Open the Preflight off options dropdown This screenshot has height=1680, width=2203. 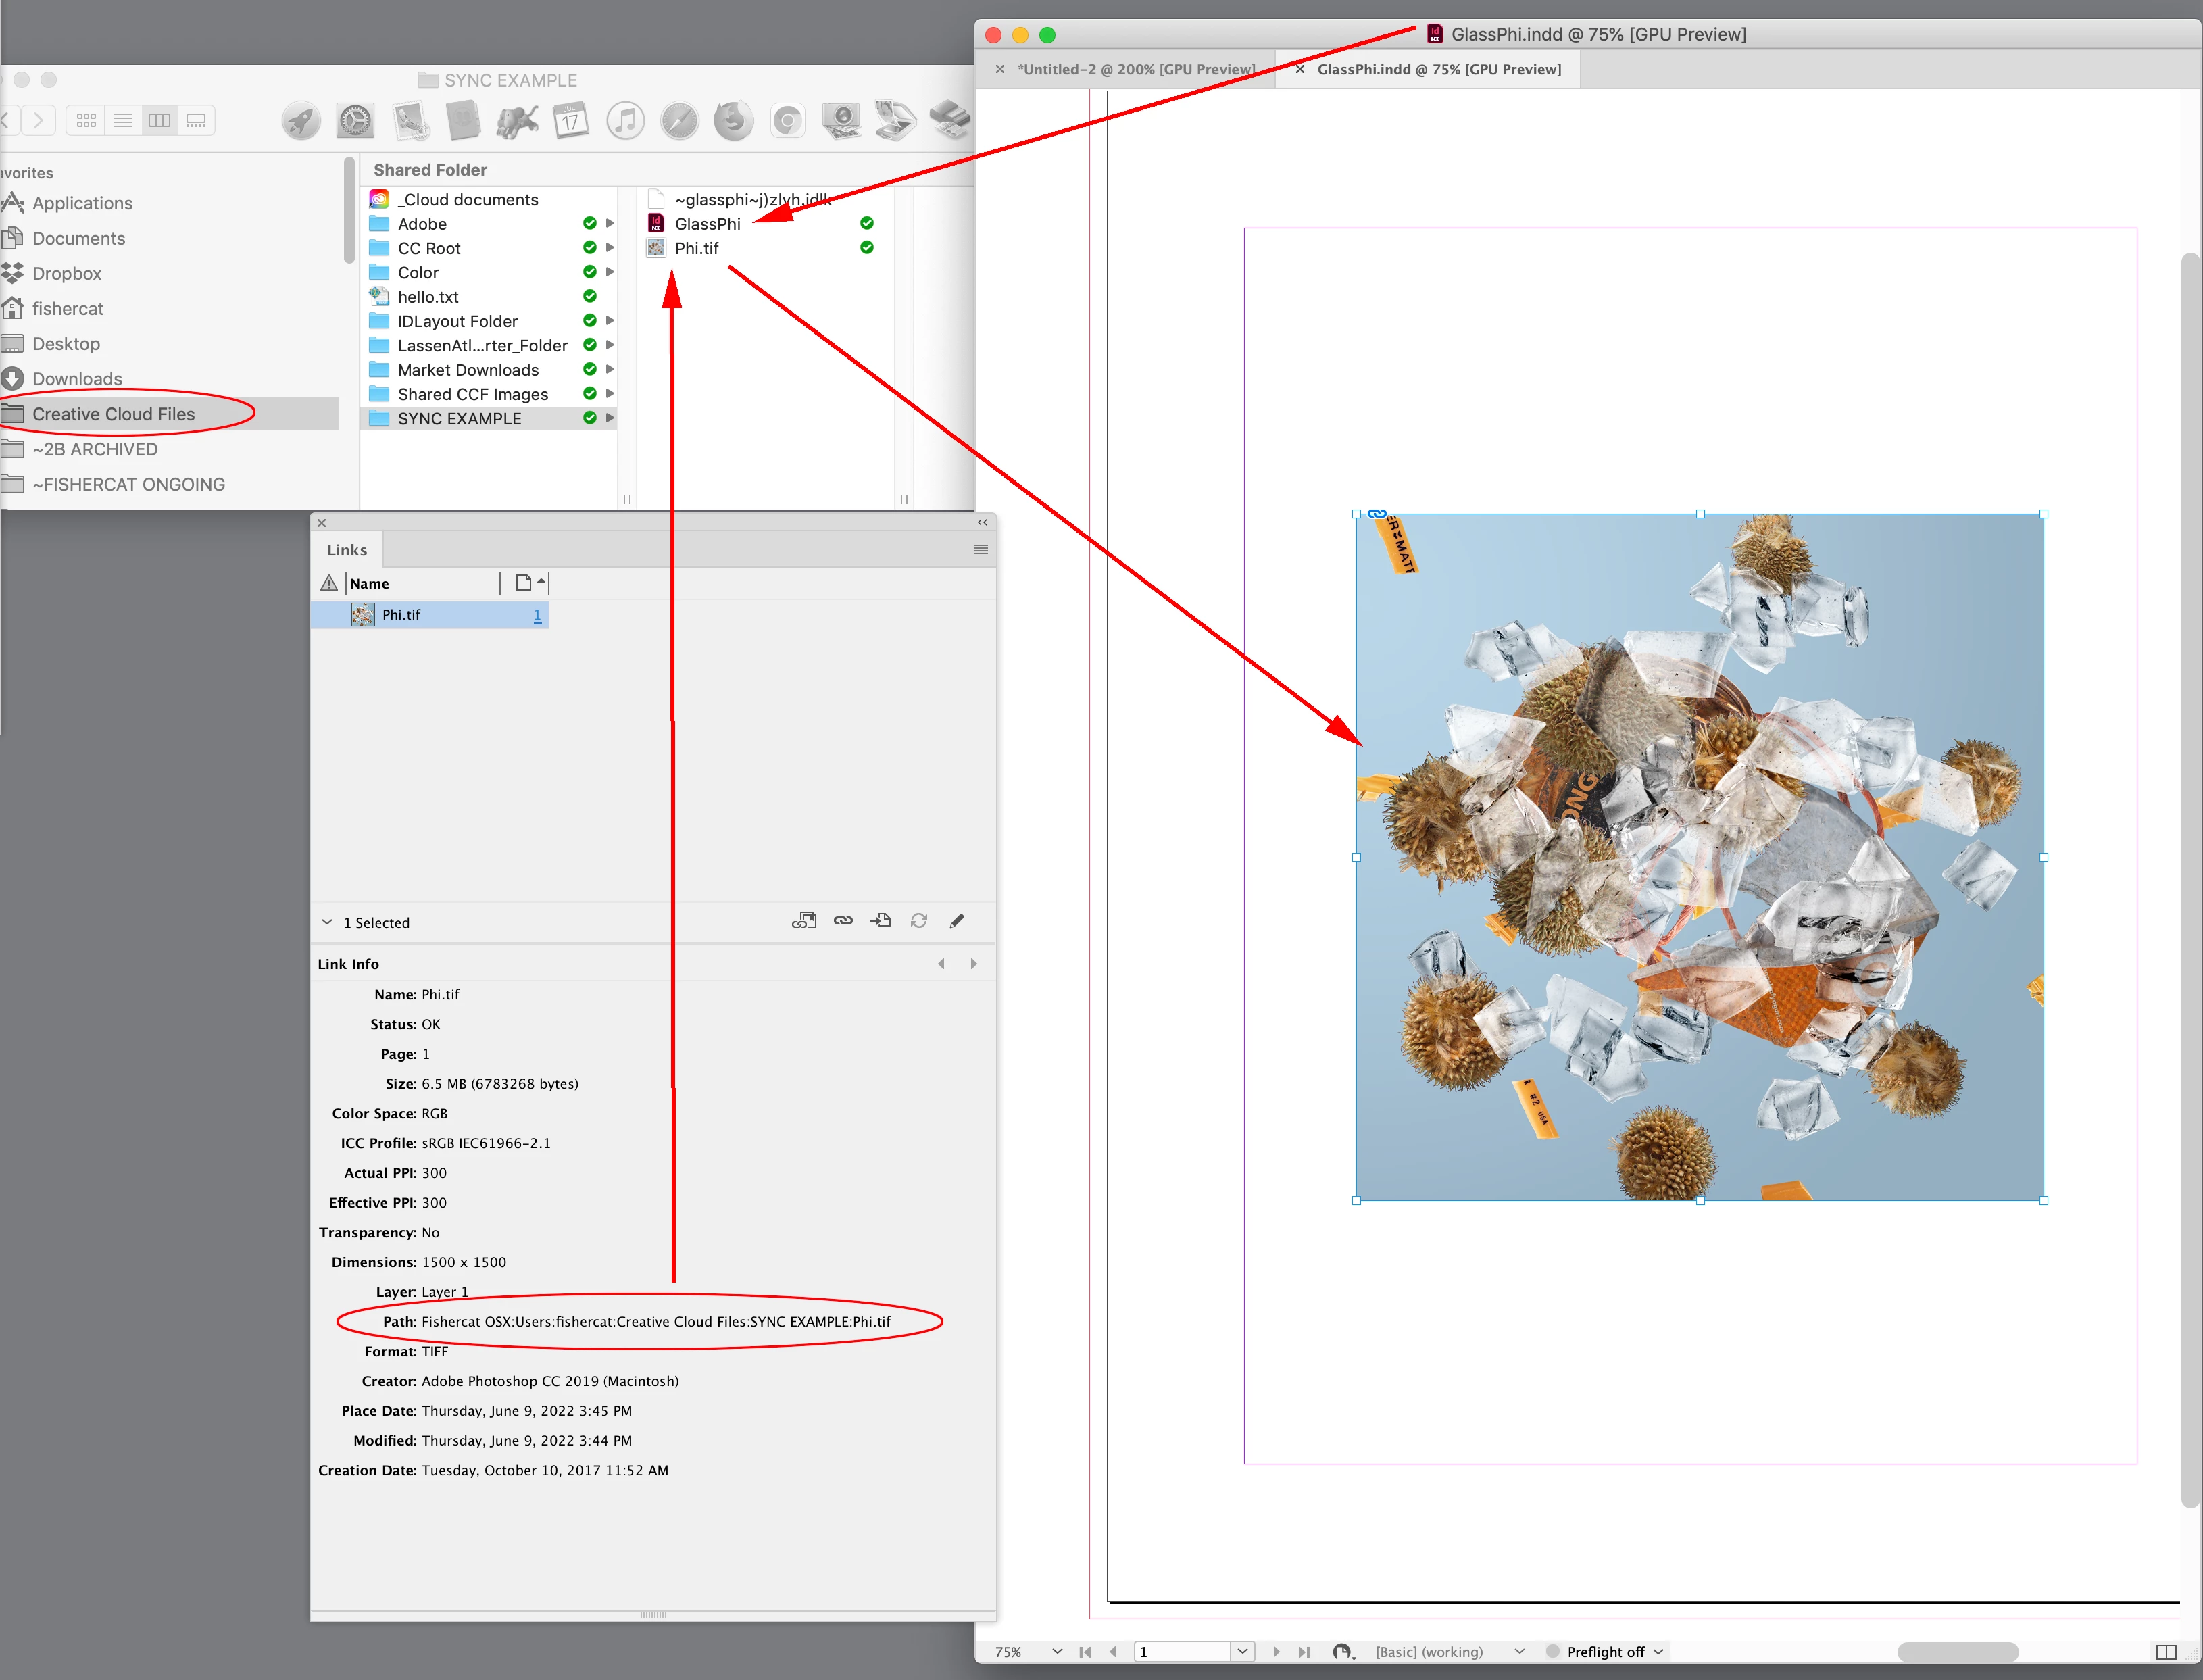1659,1652
